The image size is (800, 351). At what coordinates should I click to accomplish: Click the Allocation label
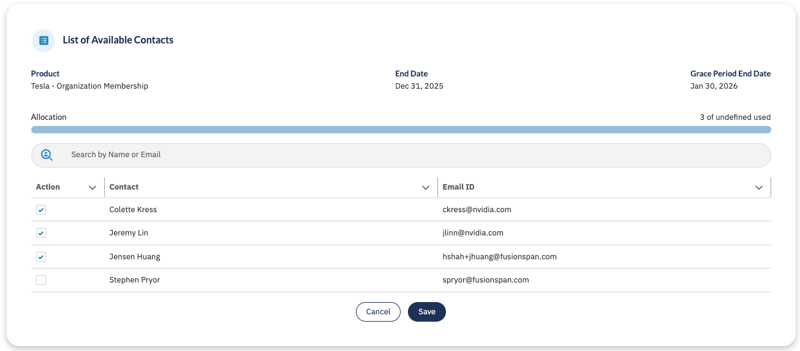pyautogui.click(x=49, y=117)
